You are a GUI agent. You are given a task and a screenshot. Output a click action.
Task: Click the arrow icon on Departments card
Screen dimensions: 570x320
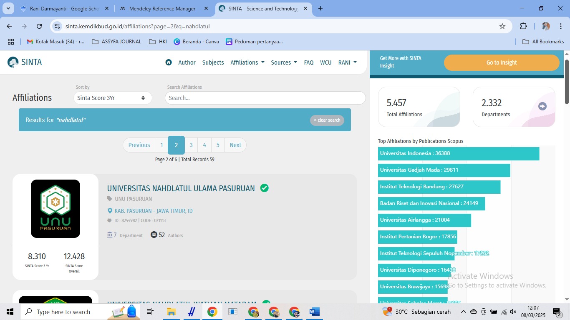542,106
